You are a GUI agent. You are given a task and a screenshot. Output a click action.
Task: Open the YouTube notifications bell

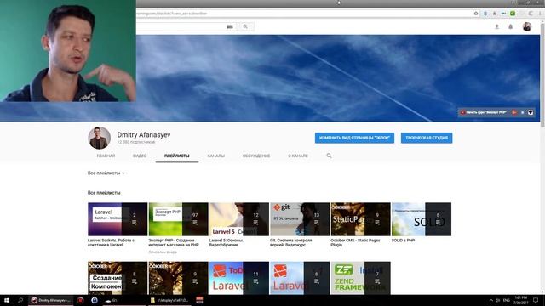[511, 26]
